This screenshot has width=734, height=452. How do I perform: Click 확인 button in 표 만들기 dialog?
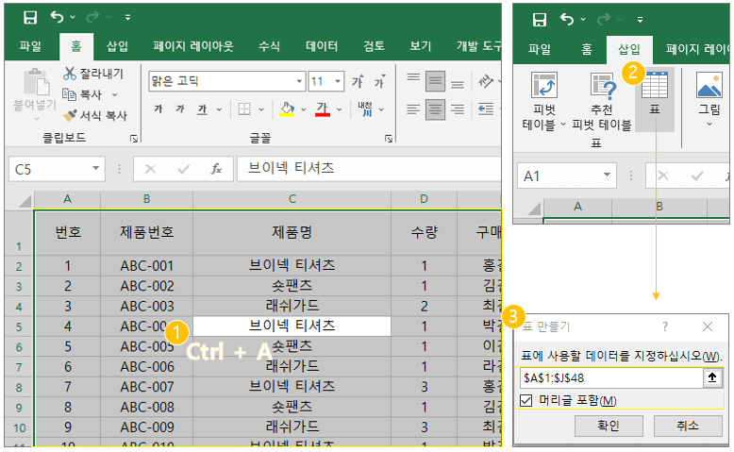point(609,426)
